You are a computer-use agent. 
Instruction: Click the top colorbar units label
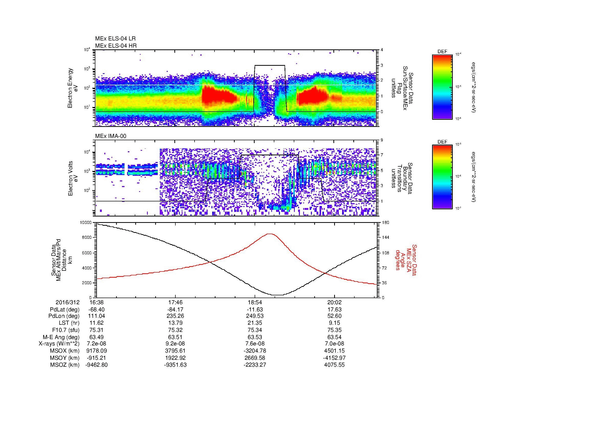coord(474,87)
